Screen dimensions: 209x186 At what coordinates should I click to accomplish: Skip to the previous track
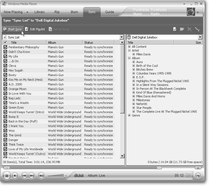click(x=24, y=176)
